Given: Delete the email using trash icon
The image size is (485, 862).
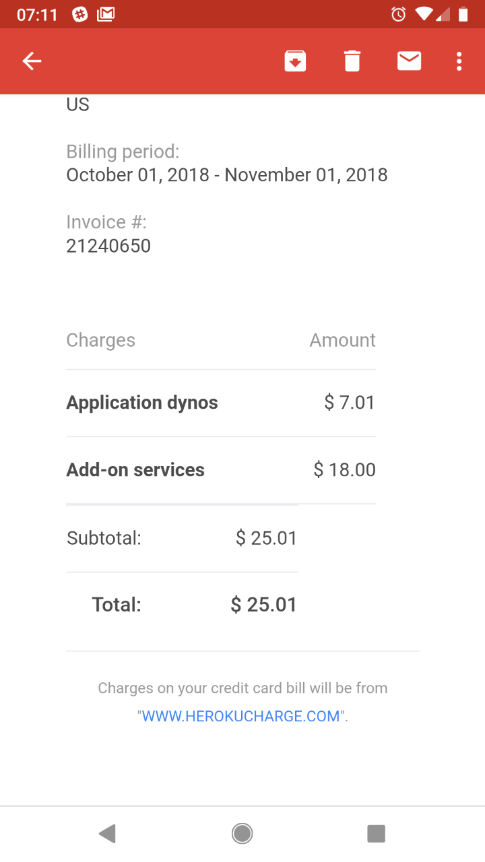Looking at the screenshot, I should click(x=352, y=61).
